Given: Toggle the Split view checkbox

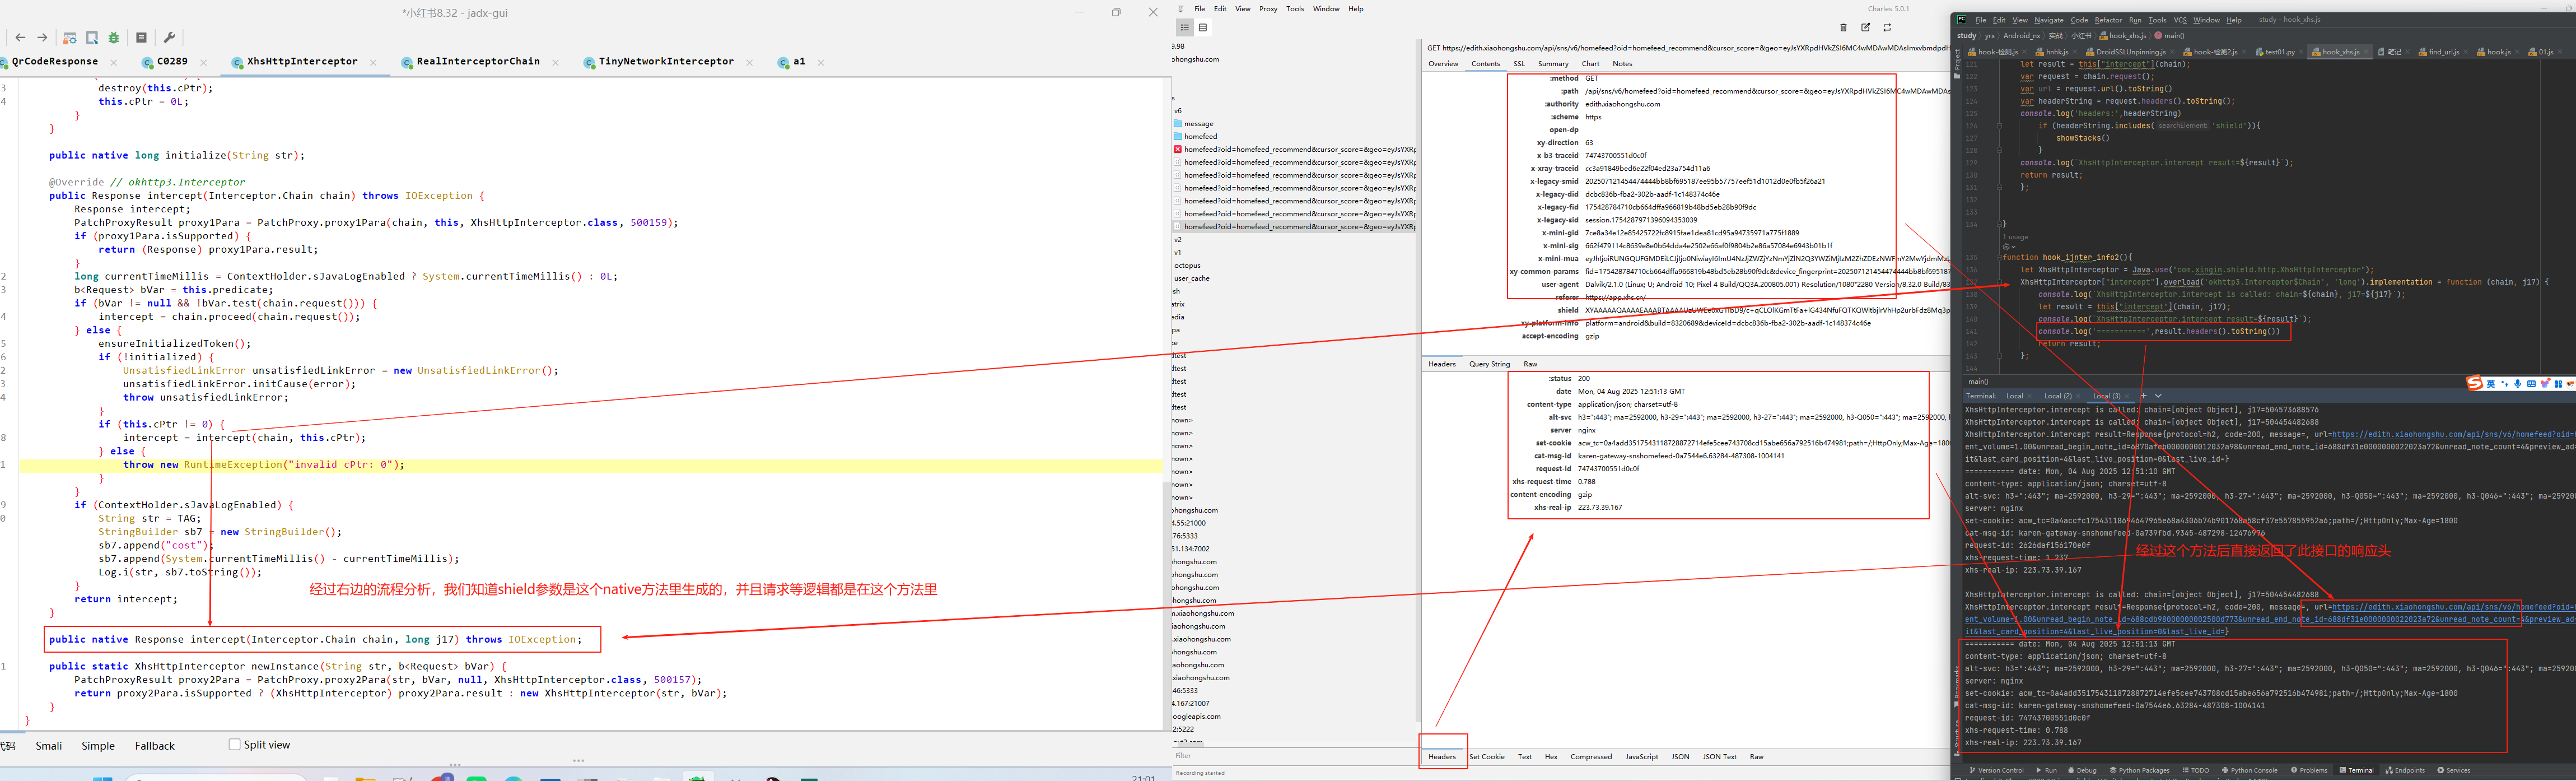Looking at the screenshot, I should [234, 744].
